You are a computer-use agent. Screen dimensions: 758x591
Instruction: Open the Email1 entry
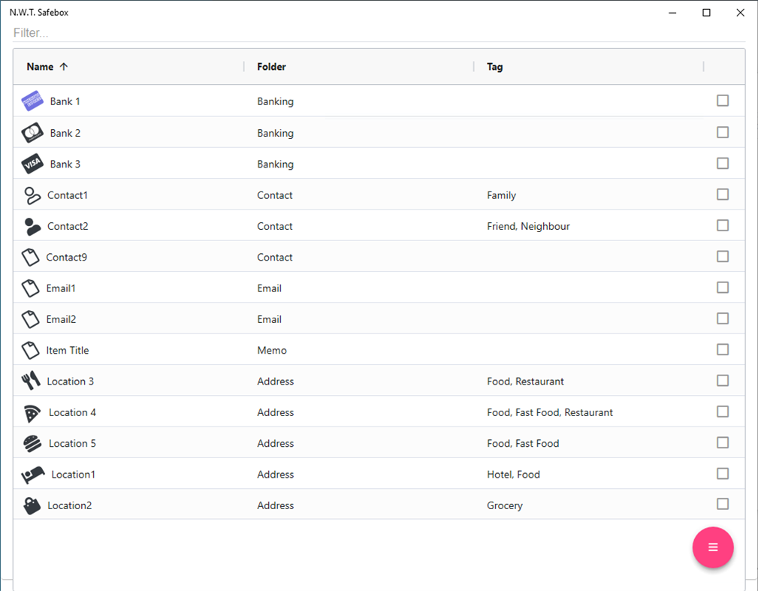61,288
